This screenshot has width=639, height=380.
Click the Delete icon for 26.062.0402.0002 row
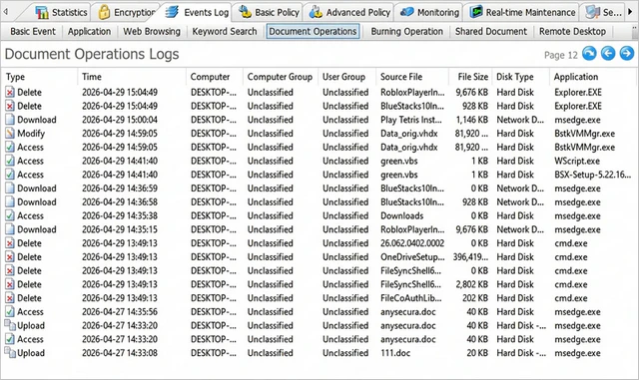[10, 243]
